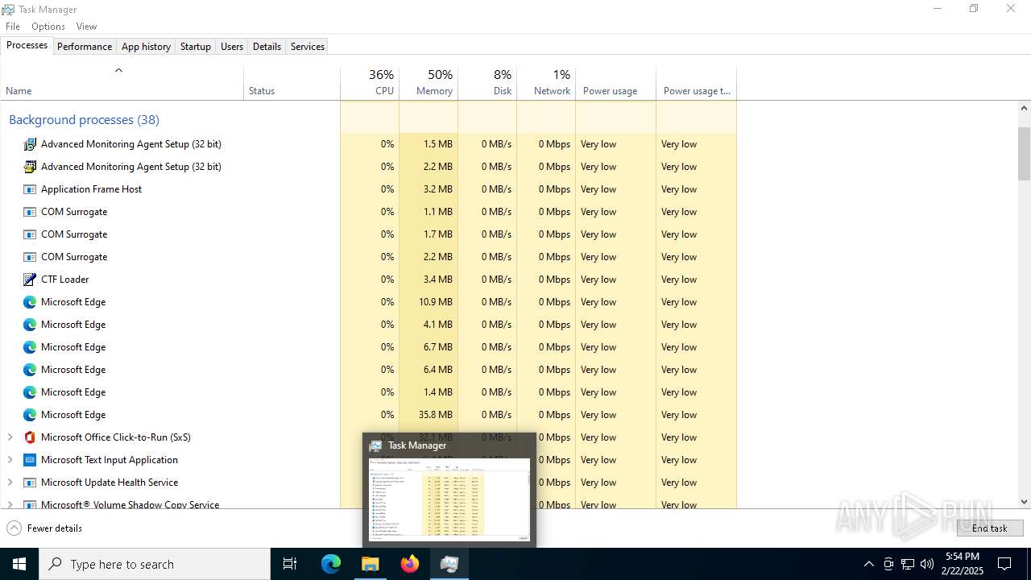Screen dimensions: 1031x580
Task: Click the scrollbar down arrow
Action: pyautogui.click(x=1025, y=502)
